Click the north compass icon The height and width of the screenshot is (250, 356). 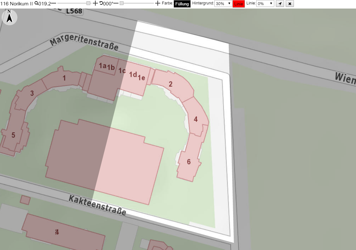9,17
